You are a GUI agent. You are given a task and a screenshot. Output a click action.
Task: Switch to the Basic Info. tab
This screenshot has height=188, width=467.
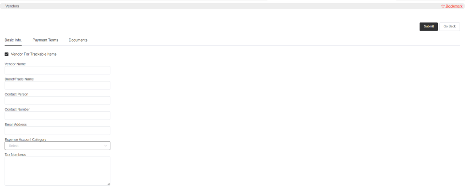13,40
